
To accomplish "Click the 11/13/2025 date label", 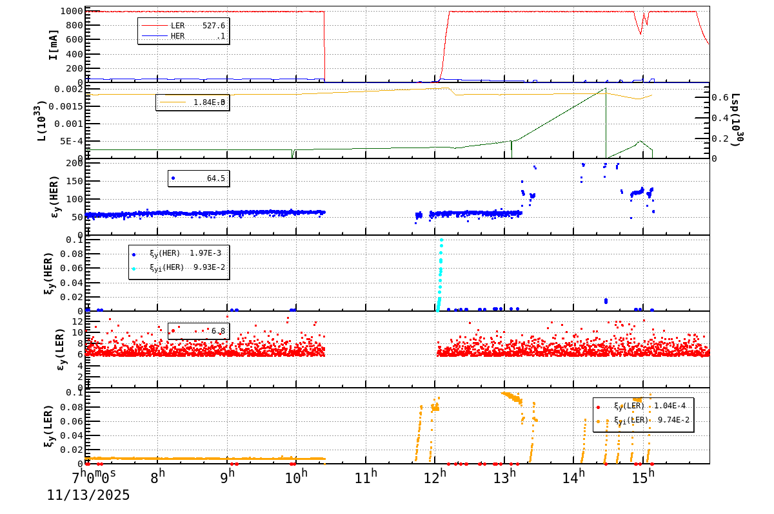I will coord(87,496).
